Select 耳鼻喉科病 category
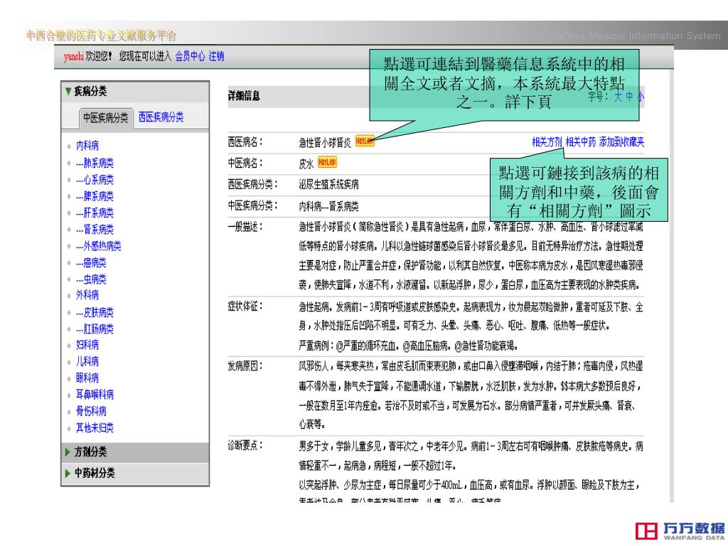 pos(95,395)
